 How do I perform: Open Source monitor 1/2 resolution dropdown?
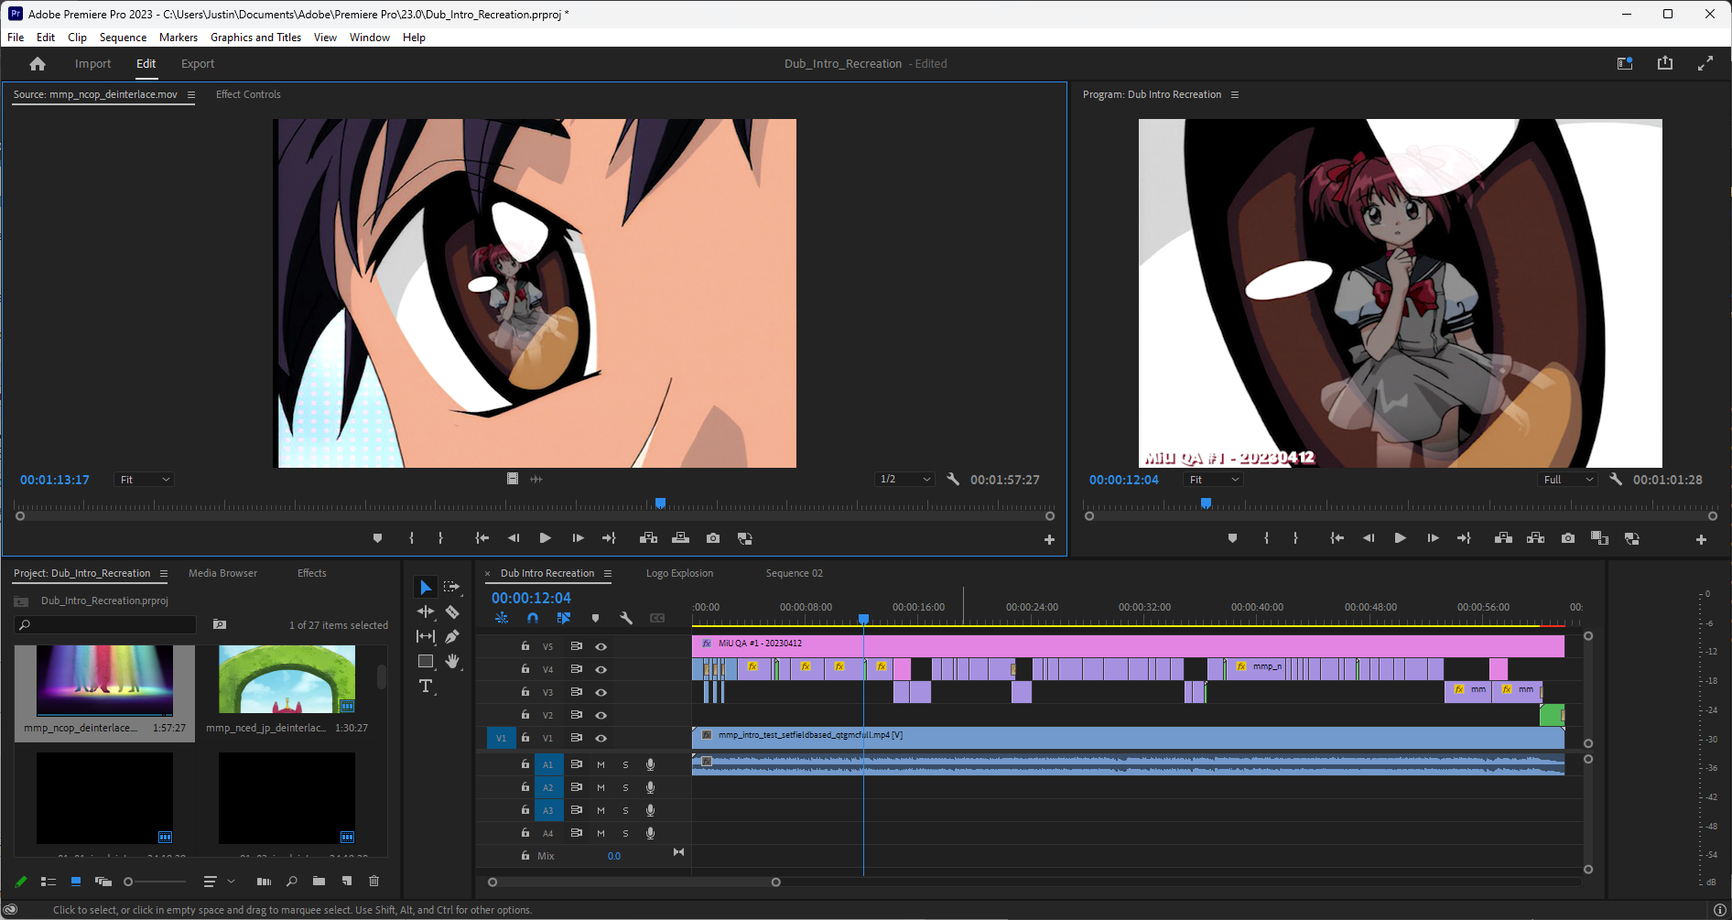904,480
